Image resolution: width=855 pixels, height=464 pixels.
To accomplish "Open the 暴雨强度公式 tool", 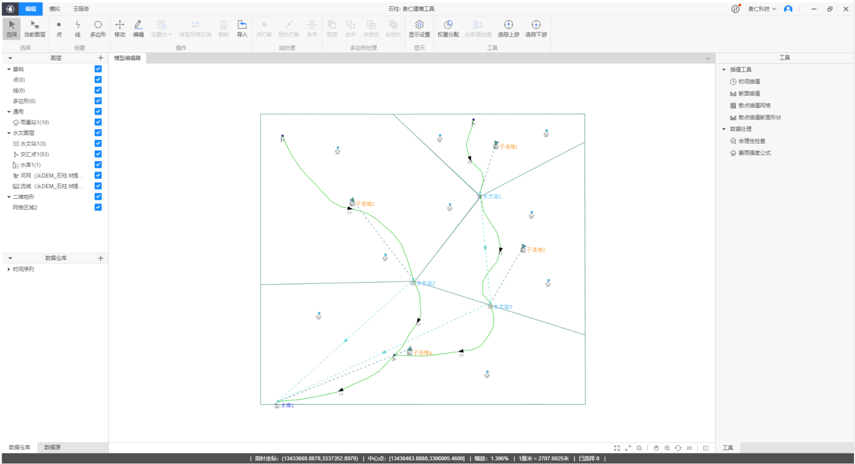I will pyautogui.click(x=754, y=153).
